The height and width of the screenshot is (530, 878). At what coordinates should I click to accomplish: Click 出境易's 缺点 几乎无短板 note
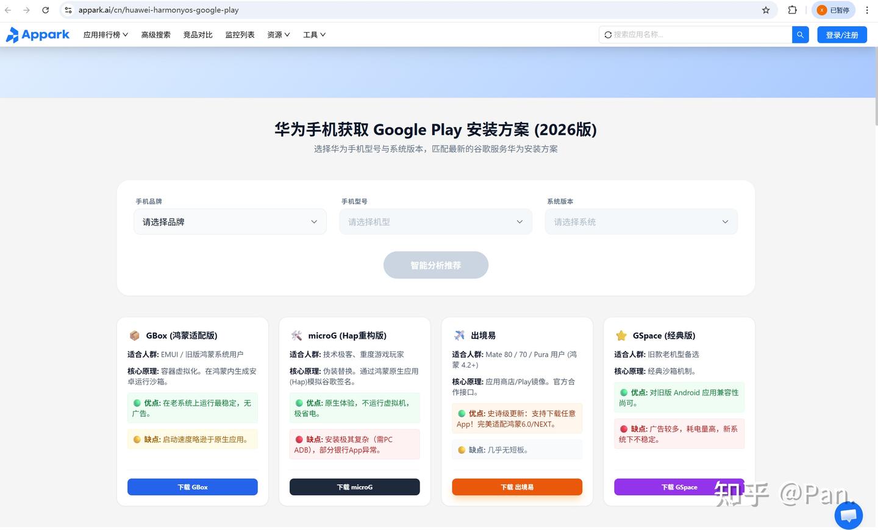[517, 450]
